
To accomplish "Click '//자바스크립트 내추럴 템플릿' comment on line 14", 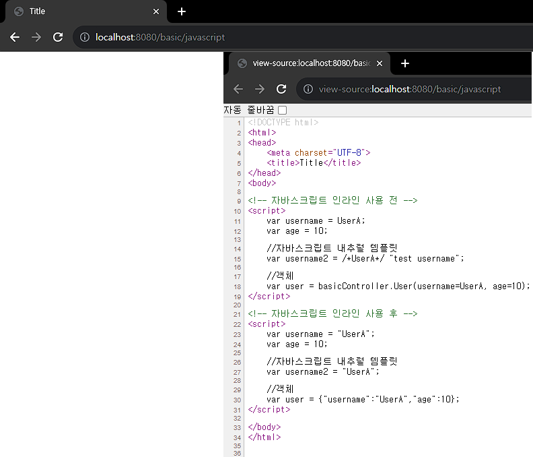I will tap(332, 248).
